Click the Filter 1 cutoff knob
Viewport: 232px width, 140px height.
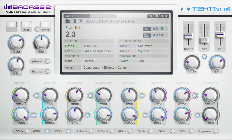(x=21, y=95)
